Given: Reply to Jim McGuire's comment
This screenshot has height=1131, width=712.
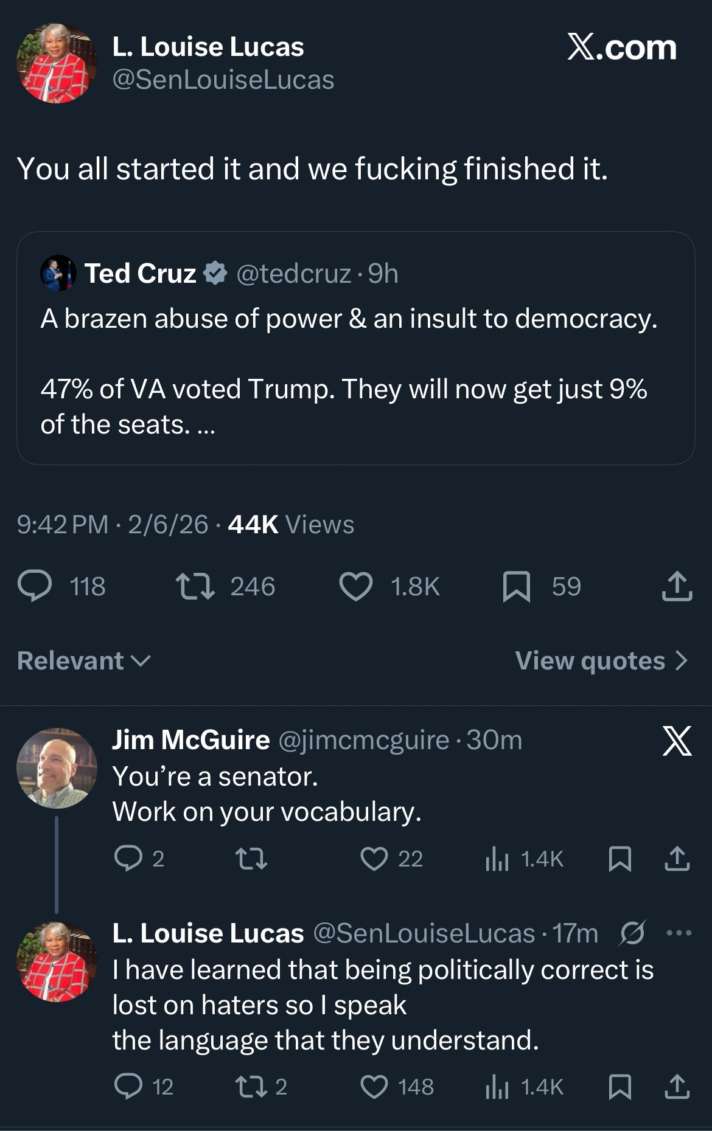Looking at the screenshot, I should tap(128, 859).
